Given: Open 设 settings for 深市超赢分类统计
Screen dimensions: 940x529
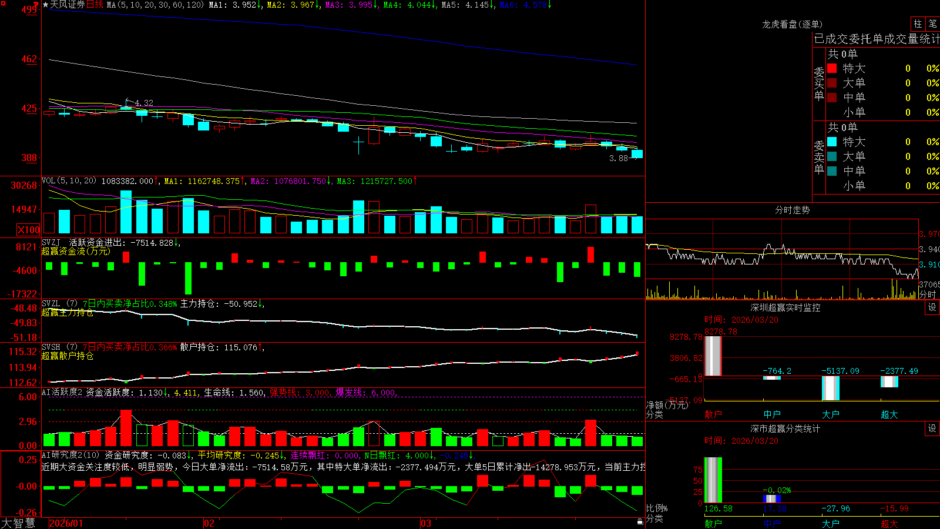Looking at the screenshot, I should (932, 428).
